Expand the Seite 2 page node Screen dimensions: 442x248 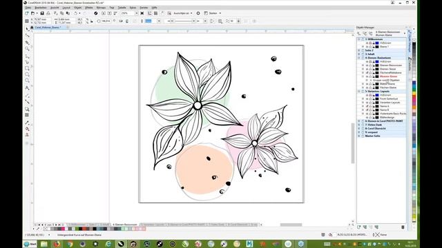pyautogui.click(x=359, y=50)
